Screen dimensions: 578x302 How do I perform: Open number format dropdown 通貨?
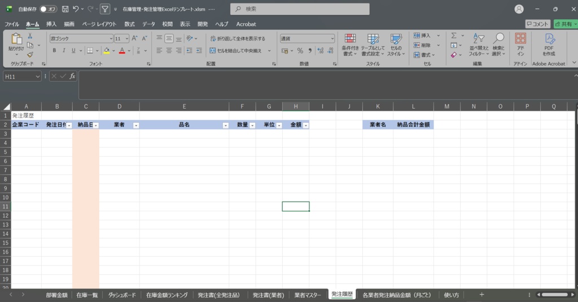(x=332, y=39)
